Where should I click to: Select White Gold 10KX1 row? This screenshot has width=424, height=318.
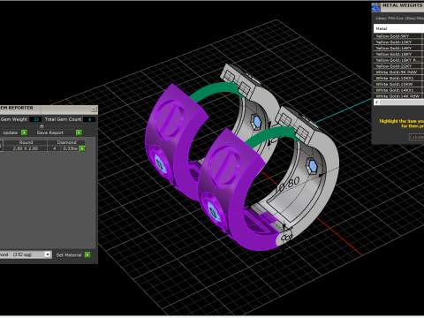[398, 78]
